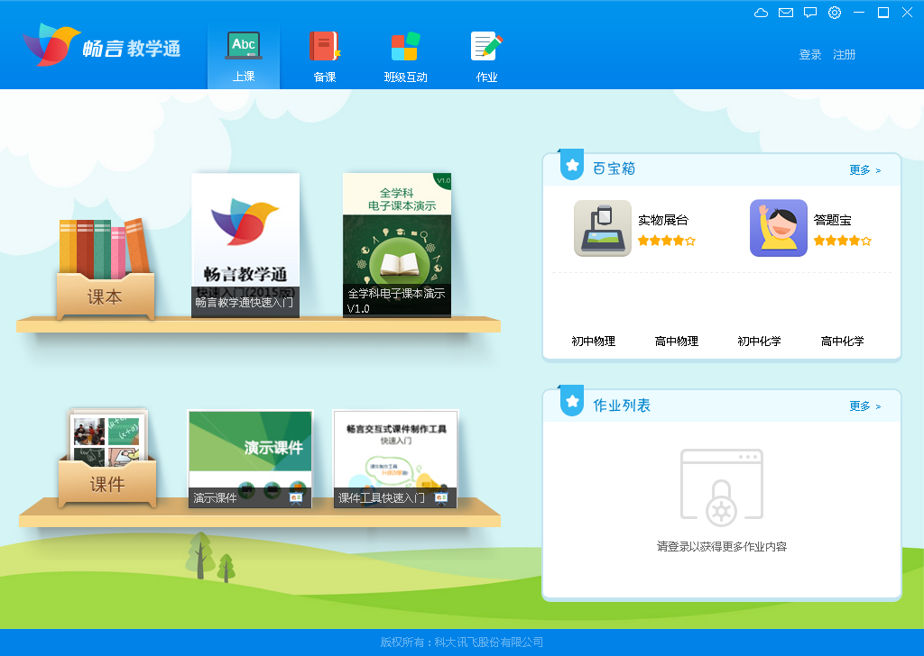Click 版权所有:科大讯飞股份有限公司 footer text

coord(462,642)
